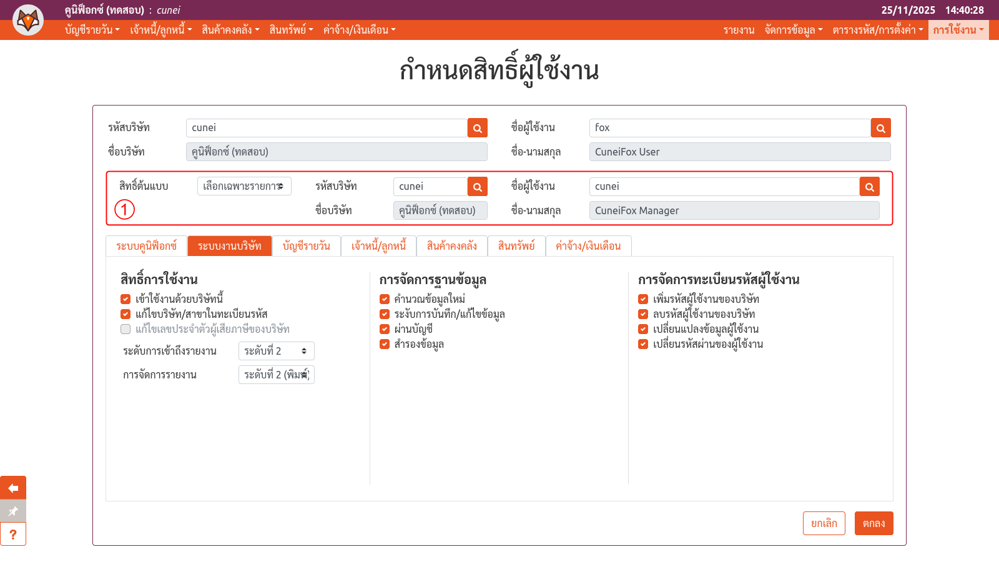This screenshot has width=999, height=562.
Task: Click search icon beside template company code
Action: pos(478,187)
